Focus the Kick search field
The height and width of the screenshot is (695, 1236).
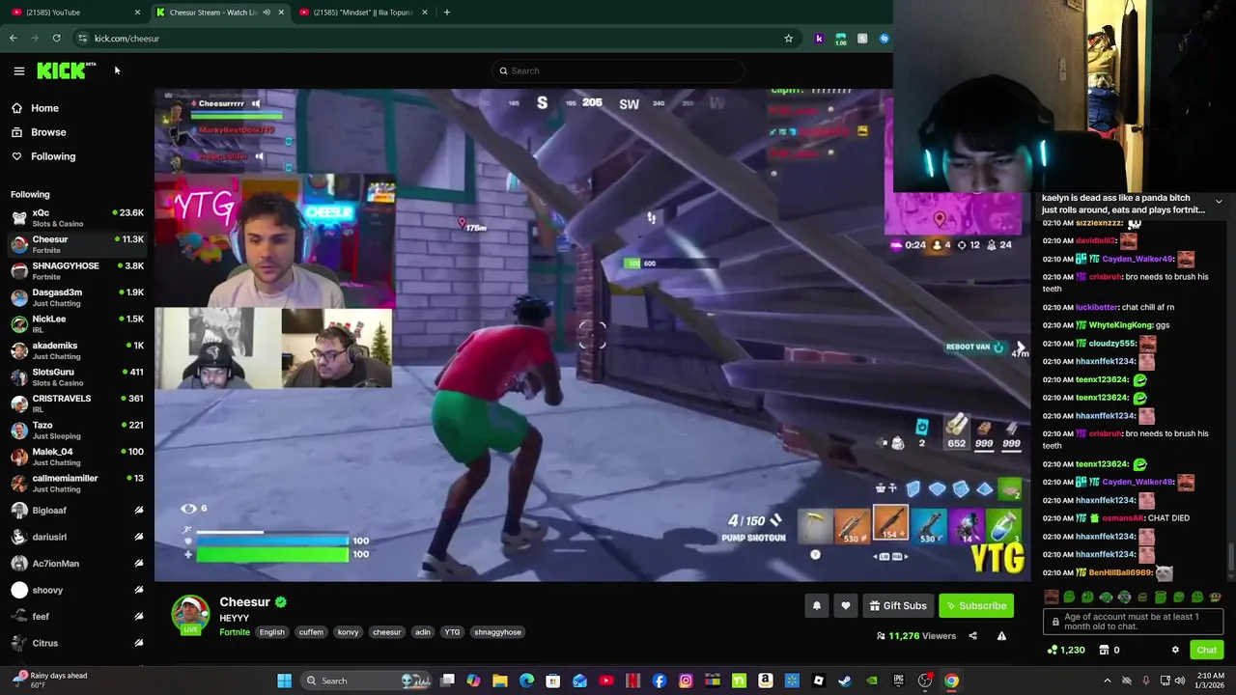(618, 70)
